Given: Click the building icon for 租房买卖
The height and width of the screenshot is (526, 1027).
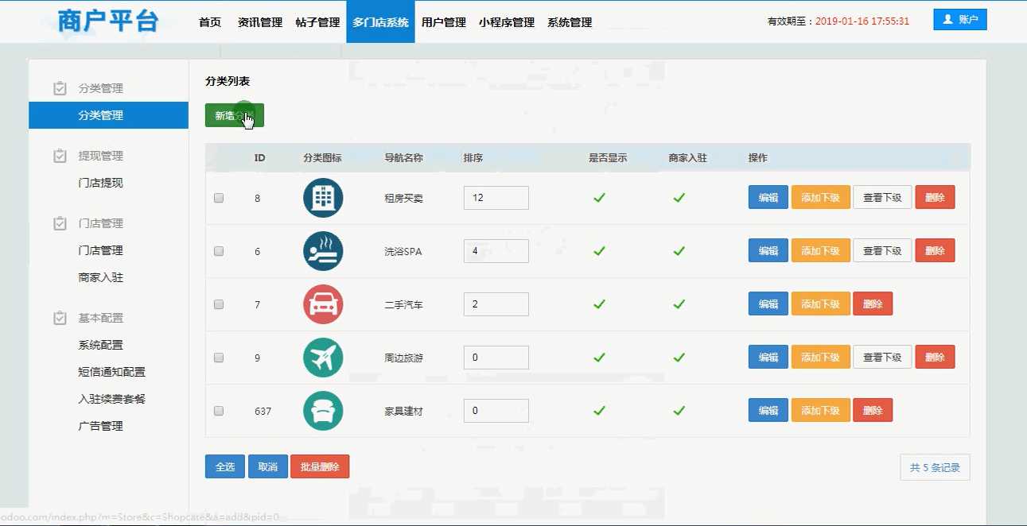Looking at the screenshot, I should click(323, 198).
